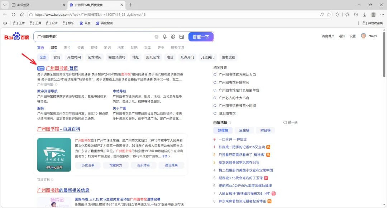Open the 百度 bookmark
Image resolution: width=387 pixels, height=208 pixels.
(85, 23)
